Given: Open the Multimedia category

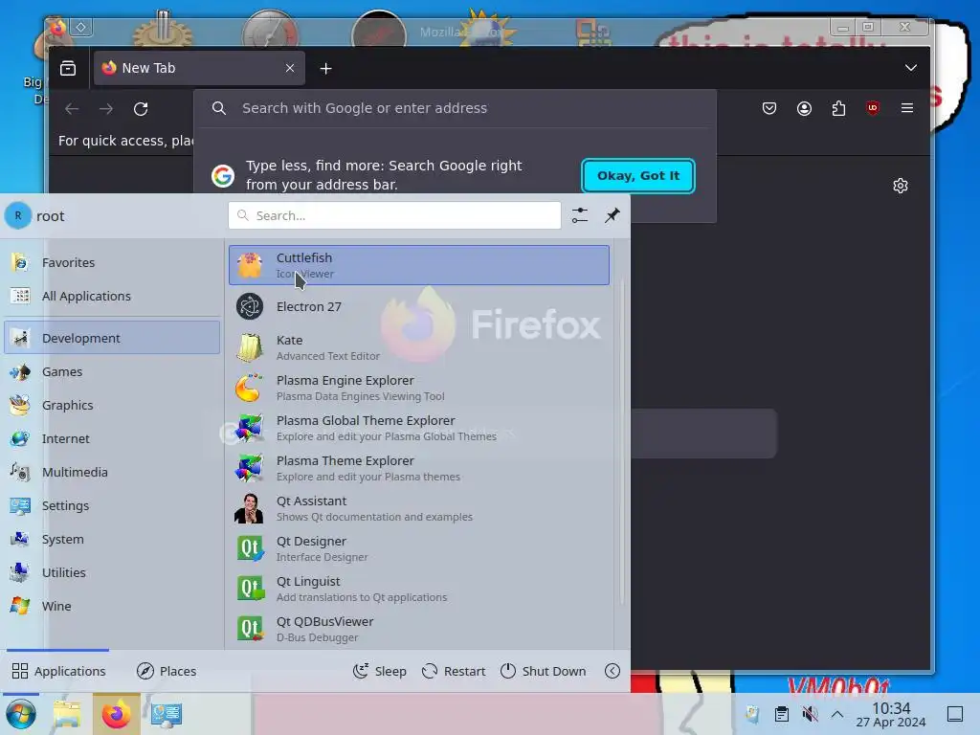Looking at the screenshot, I should click(x=112, y=473).
